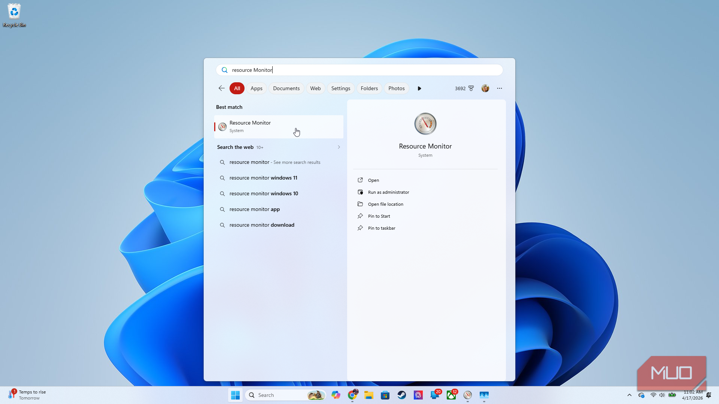Open Xbox app from the taskbar
The height and width of the screenshot is (404, 719).
(451, 395)
